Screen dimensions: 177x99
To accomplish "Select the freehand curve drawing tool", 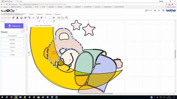I will coord(38,18).
